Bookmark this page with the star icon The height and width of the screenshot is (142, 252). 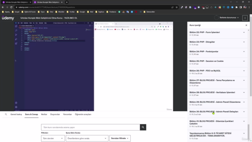[177, 7]
